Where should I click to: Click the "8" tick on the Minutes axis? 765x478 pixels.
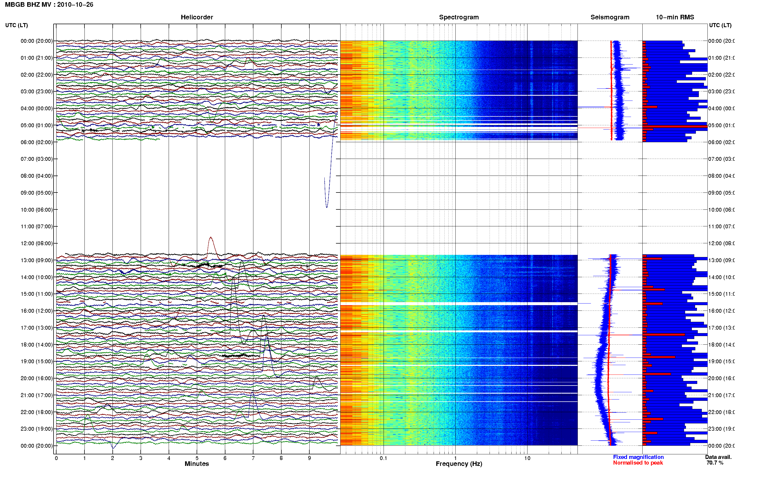(x=281, y=458)
